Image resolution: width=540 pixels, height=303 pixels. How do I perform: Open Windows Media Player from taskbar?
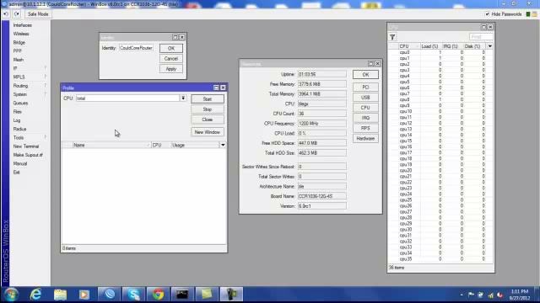pyautogui.click(x=84, y=295)
